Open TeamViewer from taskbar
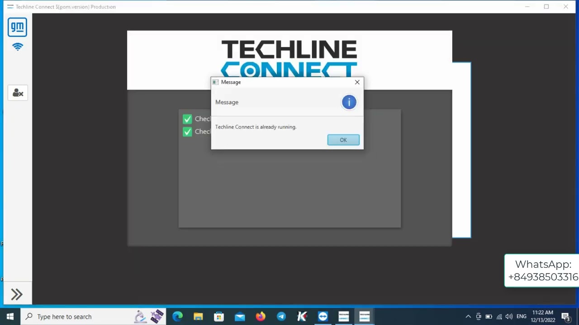The image size is (579, 325). click(323, 317)
